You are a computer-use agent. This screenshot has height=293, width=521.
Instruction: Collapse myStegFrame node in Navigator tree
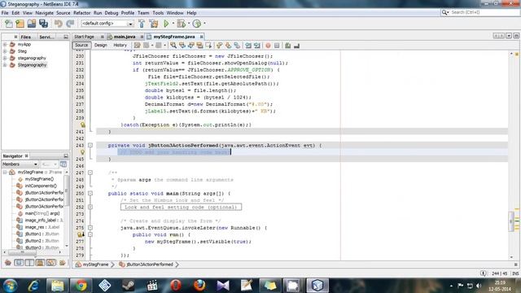click(x=5, y=172)
